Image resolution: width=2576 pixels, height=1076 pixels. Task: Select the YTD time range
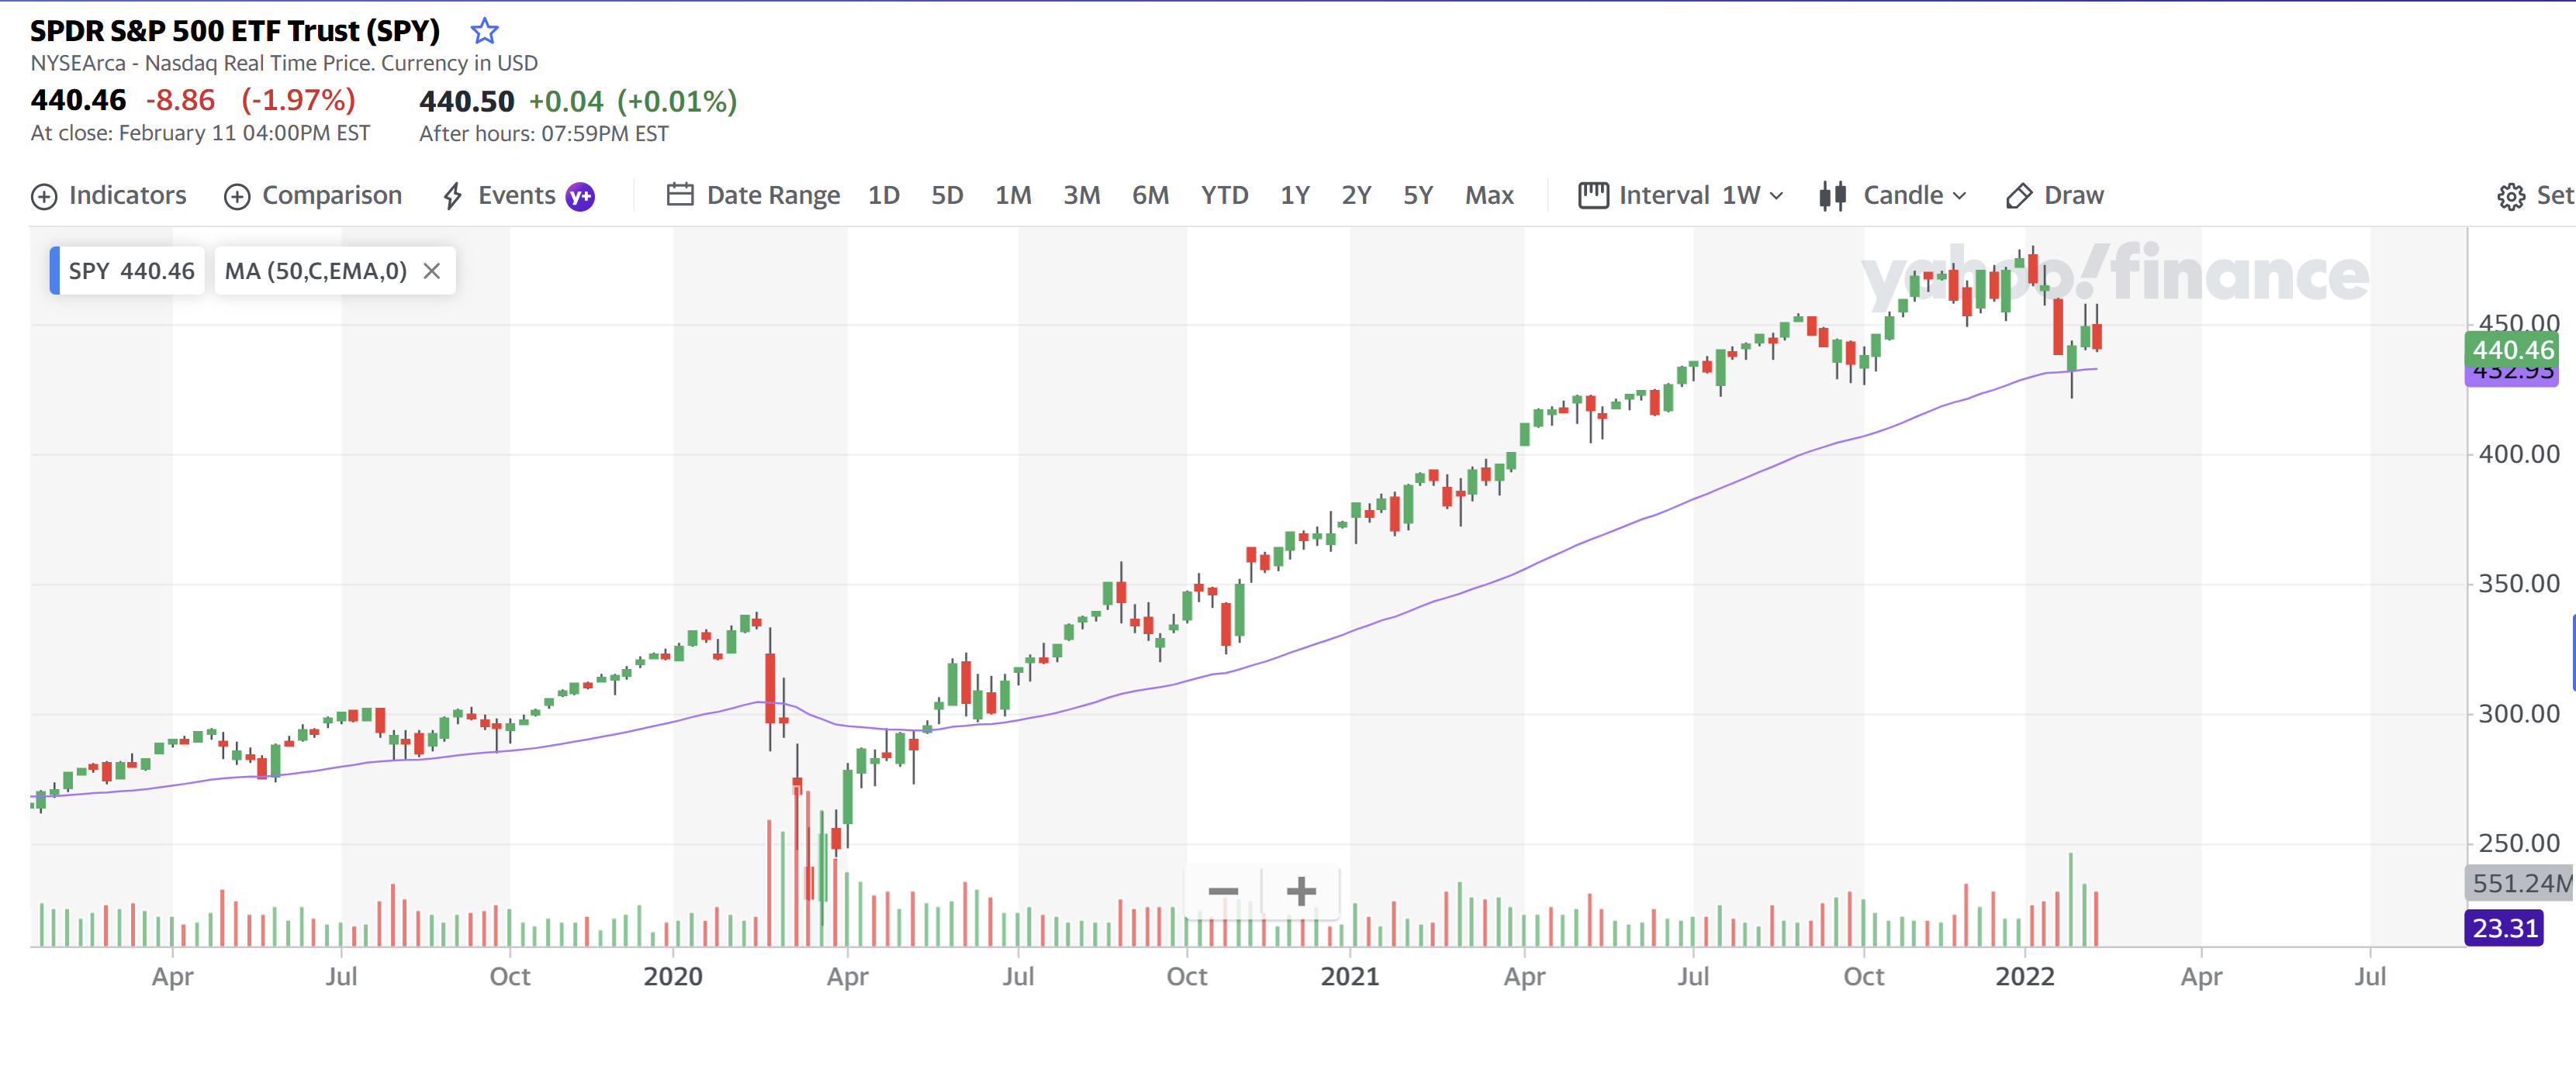[x=1224, y=196]
